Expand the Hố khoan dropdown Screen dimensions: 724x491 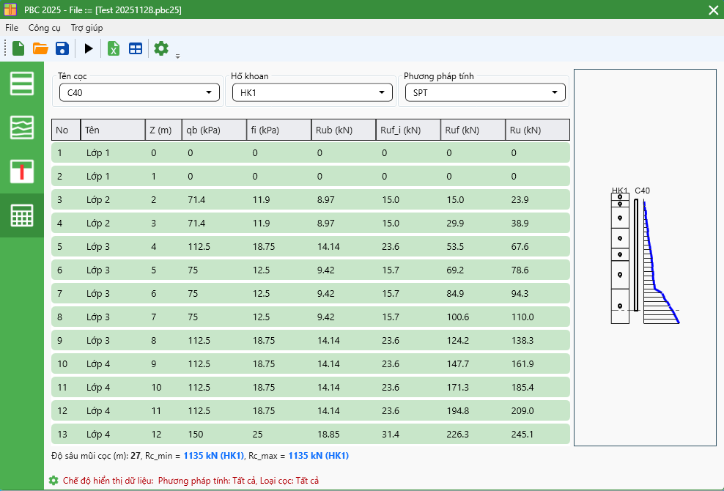coord(311,92)
